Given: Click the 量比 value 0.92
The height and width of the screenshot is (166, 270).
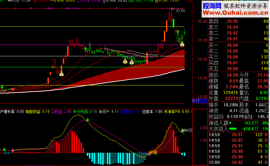Looking at the screenshot, I should coord(264,93).
